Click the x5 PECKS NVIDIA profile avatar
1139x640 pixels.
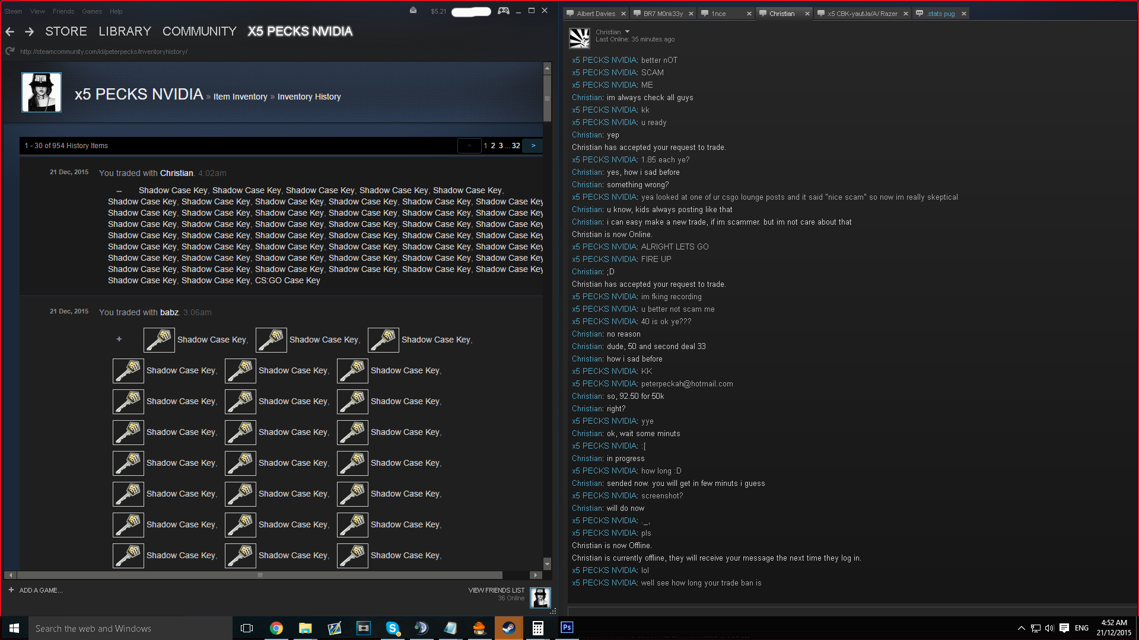click(x=42, y=92)
